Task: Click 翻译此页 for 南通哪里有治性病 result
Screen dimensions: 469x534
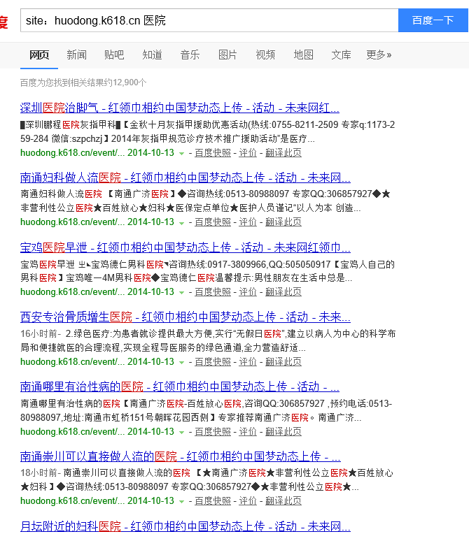Action: 283,431
